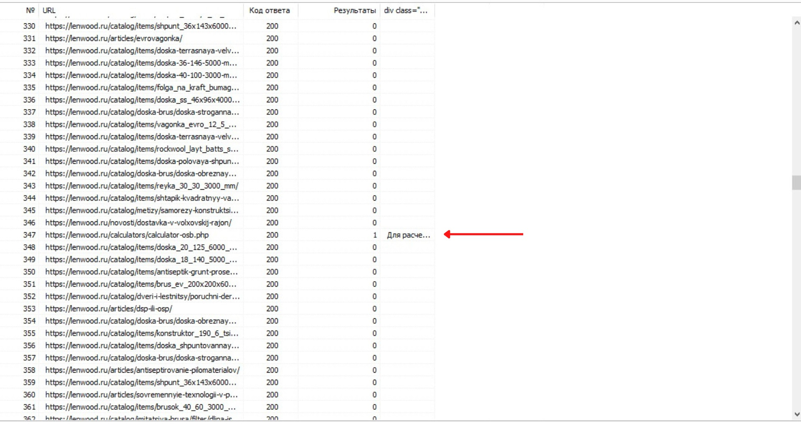801x424 pixels.
Task: Select row 334 doska-40-100-3000 URL
Action: click(x=141, y=75)
